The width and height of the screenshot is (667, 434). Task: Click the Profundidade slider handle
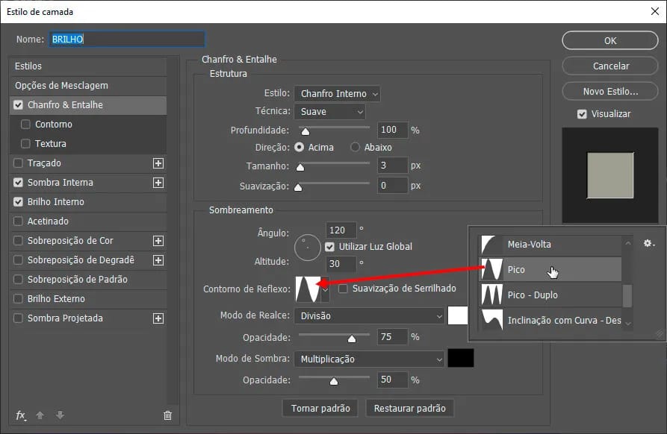[x=305, y=130]
